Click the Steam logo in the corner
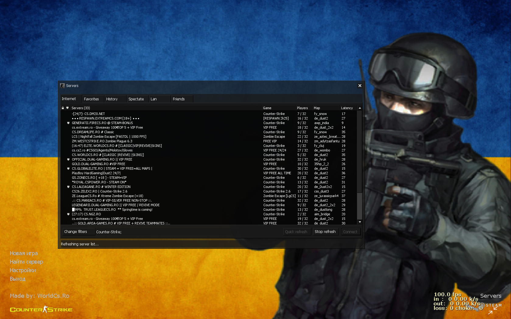Viewport: 511px width, 319px height. click(482, 305)
